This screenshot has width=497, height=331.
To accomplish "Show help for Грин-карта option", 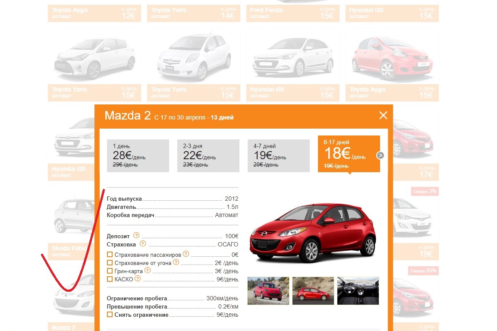I will [148, 271].
